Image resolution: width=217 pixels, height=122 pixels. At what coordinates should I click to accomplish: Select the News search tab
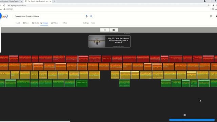(26, 23)
